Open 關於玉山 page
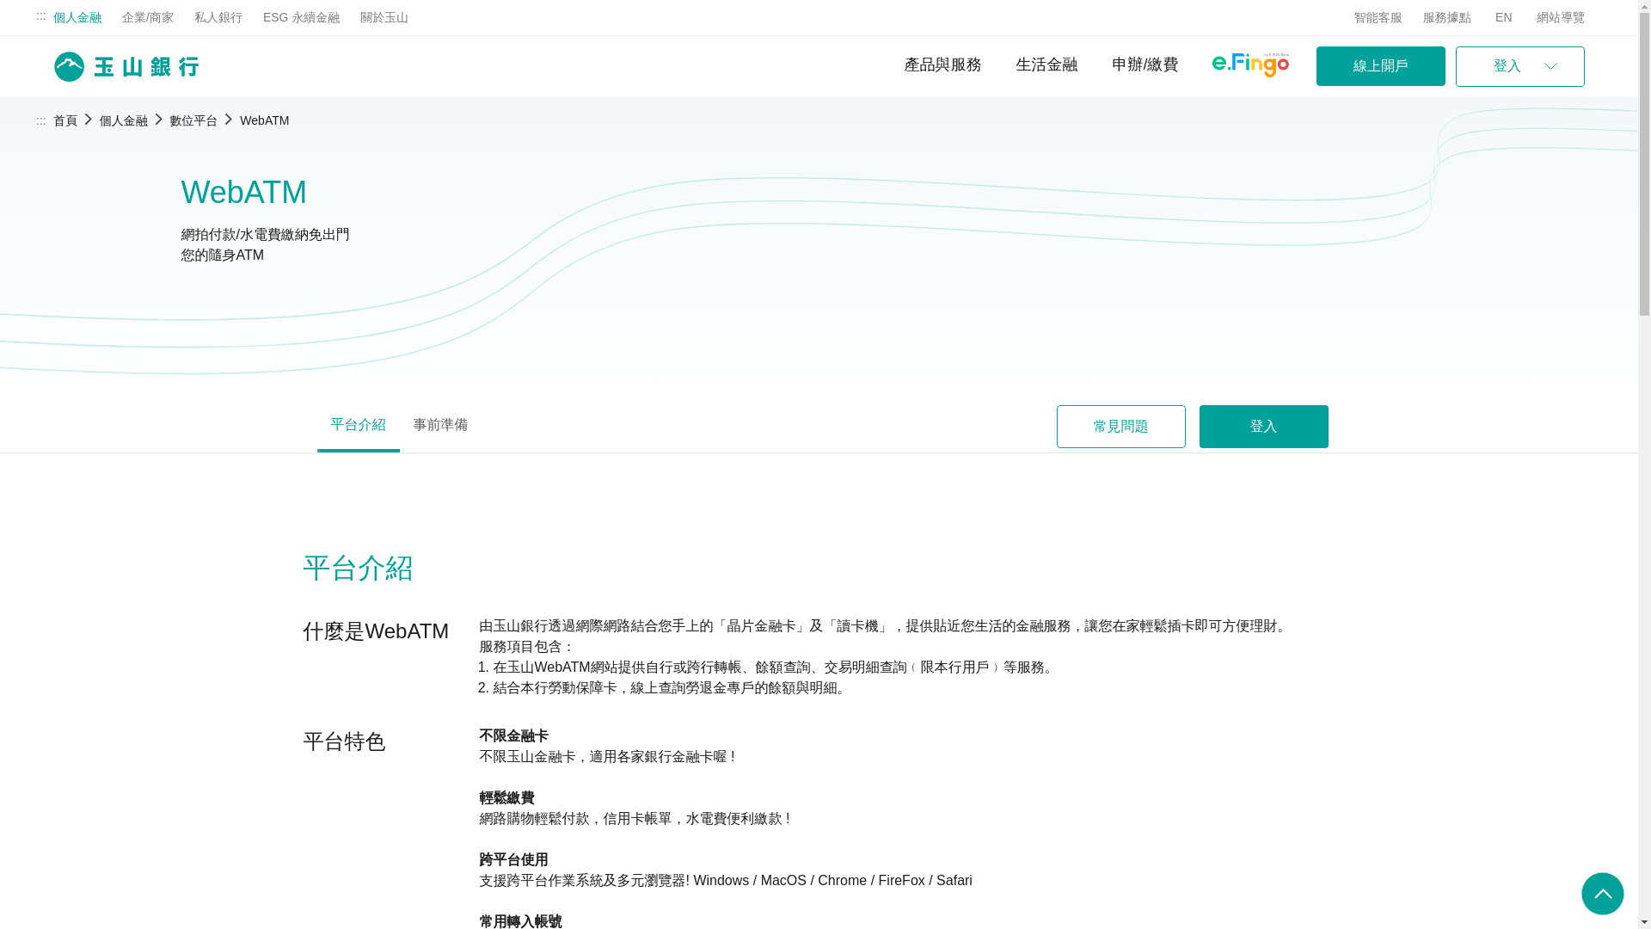Image resolution: width=1651 pixels, height=929 pixels. (384, 17)
